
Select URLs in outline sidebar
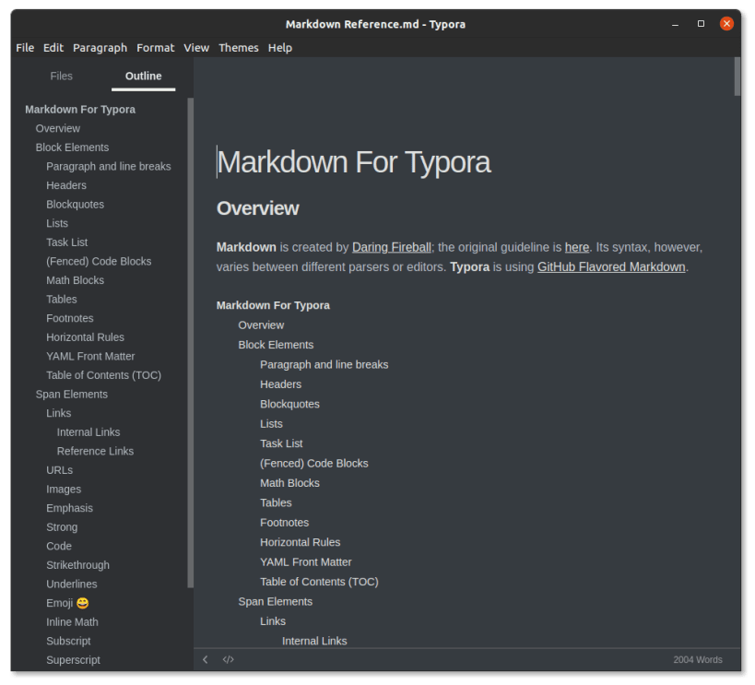click(x=60, y=470)
